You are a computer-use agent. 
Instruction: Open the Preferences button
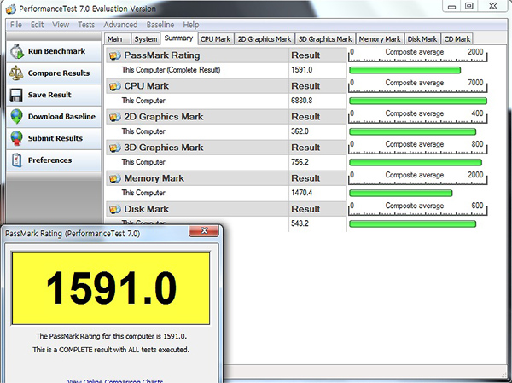click(x=54, y=160)
